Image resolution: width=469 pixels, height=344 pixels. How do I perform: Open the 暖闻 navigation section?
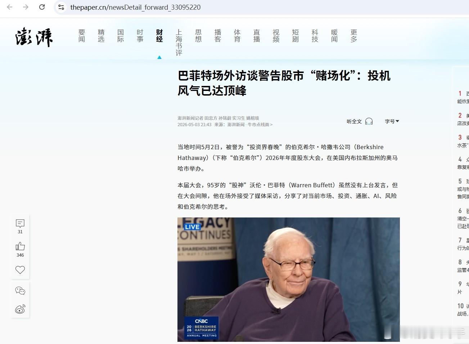[334, 36]
